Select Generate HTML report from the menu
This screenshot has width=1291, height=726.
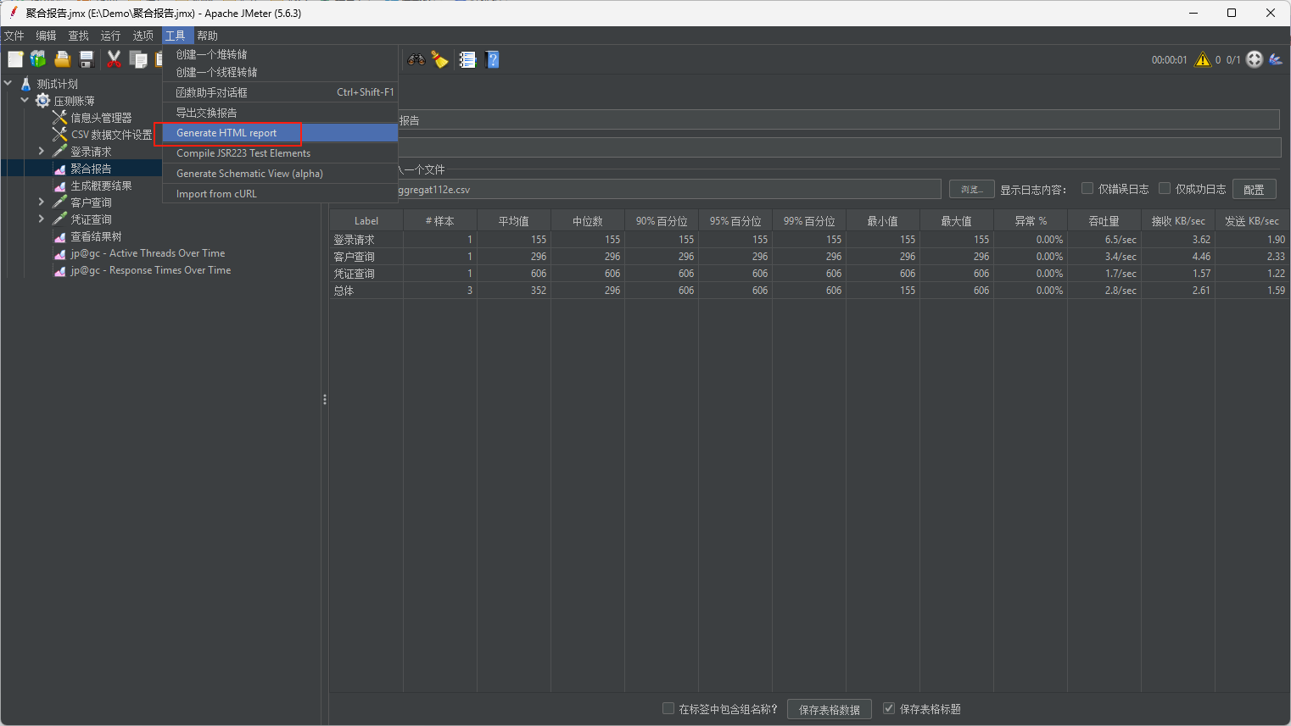(x=226, y=132)
